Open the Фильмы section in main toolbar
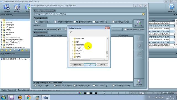 click(6, 8)
